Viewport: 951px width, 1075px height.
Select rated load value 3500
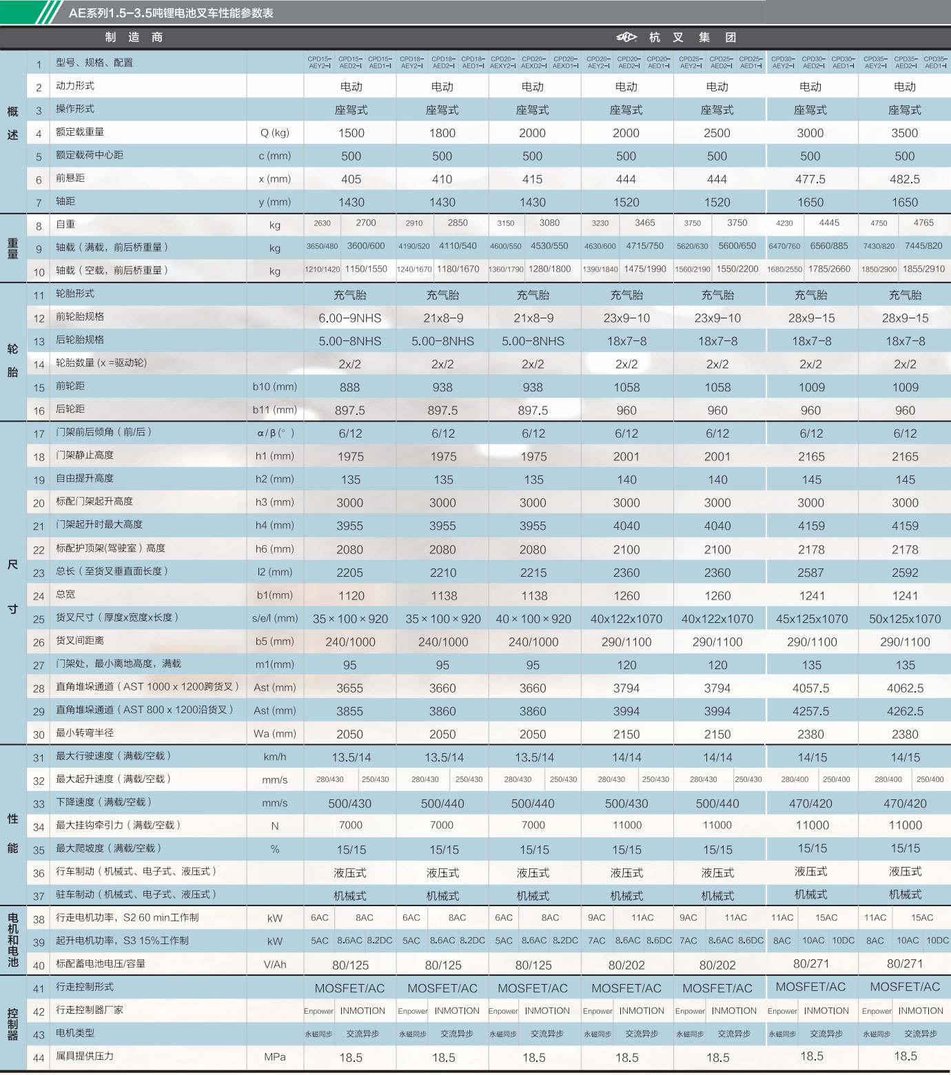pos(905,133)
